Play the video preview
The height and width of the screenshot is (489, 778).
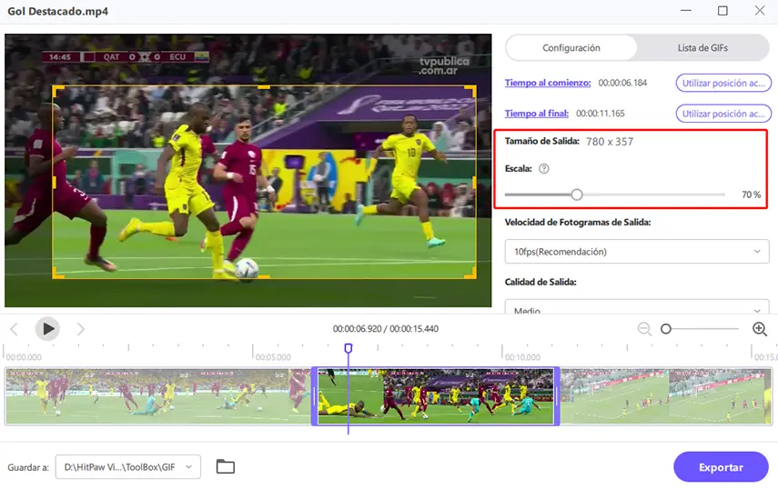(47, 329)
